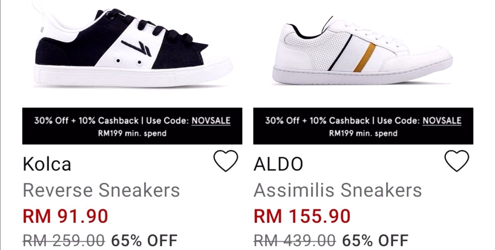Click RM199 min. spend text on Kolca banner

(x=132, y=133)
